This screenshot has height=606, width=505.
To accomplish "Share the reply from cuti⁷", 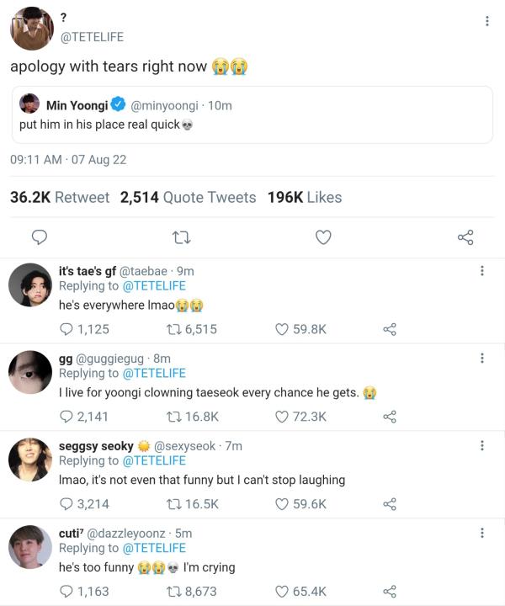I will 389,592.
